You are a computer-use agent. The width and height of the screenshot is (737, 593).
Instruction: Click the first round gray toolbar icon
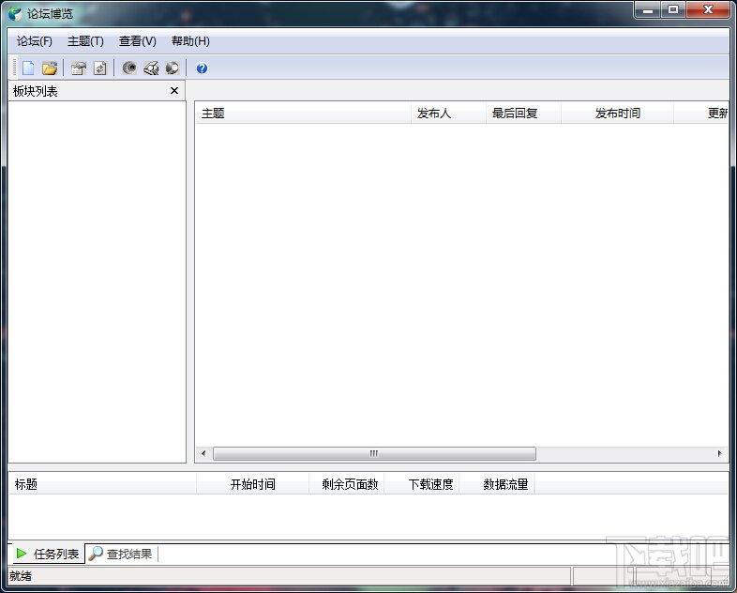click(129, 68)
